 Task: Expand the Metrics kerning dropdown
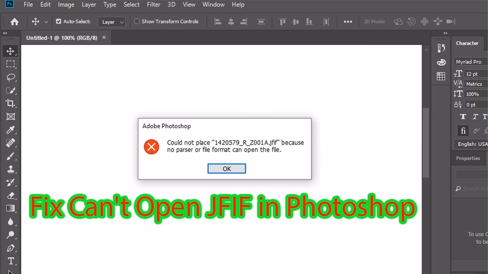tap(475, 84)
